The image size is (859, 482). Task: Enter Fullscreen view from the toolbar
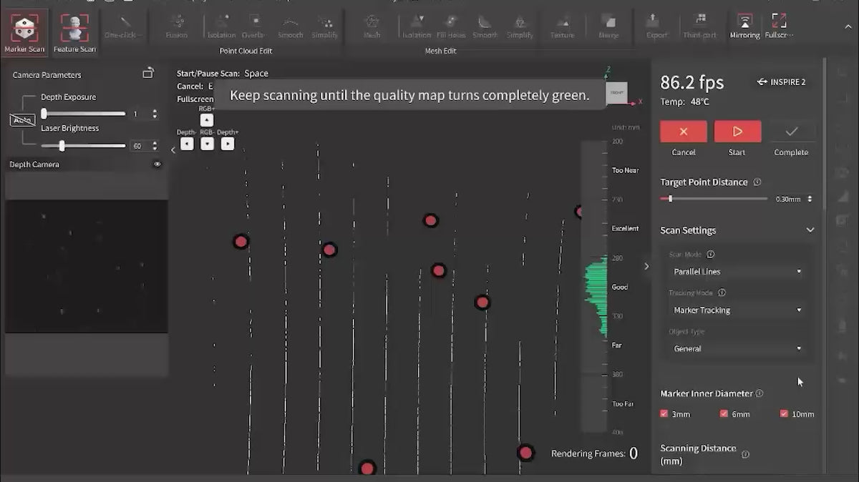(x=779, y=26)
